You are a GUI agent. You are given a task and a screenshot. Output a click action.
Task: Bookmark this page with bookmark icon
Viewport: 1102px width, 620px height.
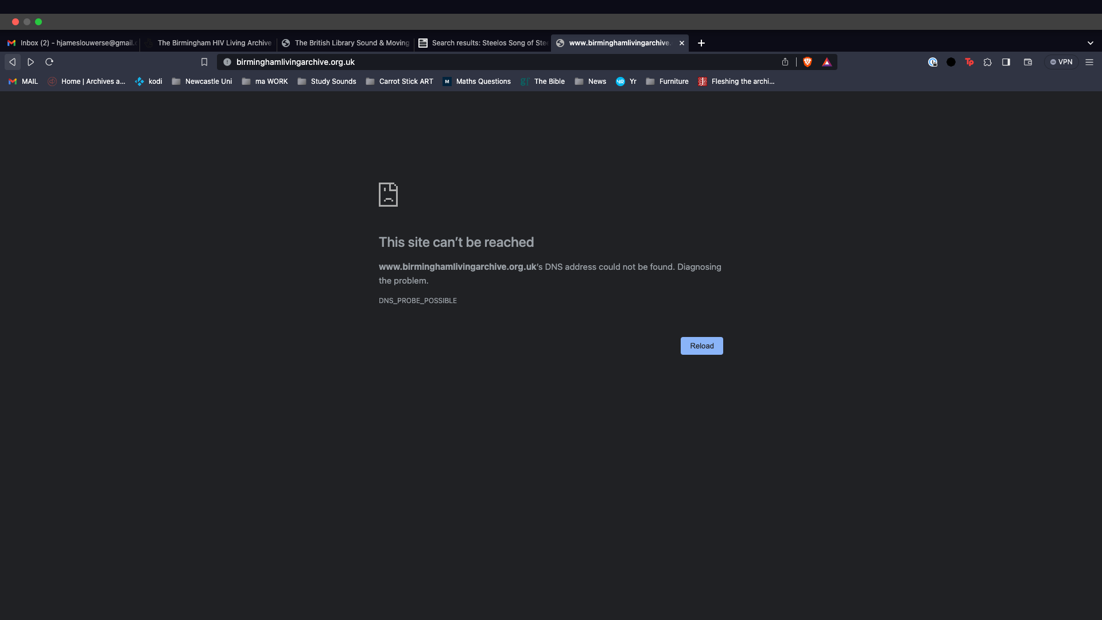[204, 62]
